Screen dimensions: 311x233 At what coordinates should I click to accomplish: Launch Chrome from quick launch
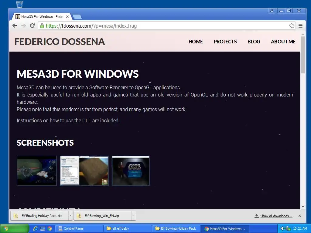coord(50,229)
